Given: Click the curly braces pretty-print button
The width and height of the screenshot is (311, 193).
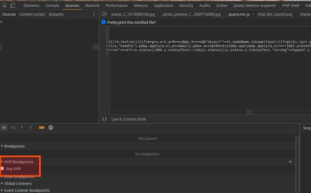Looking at the screenshot, I should [x=104, y=119].
